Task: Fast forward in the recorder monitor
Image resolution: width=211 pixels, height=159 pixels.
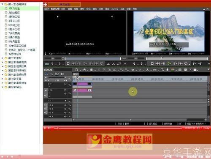Action: point(181,64)
